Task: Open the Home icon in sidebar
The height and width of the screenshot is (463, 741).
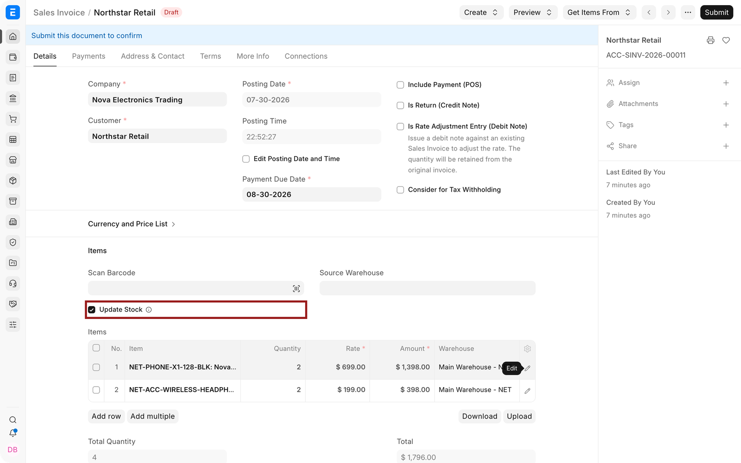Action: (x=13, y=37)
